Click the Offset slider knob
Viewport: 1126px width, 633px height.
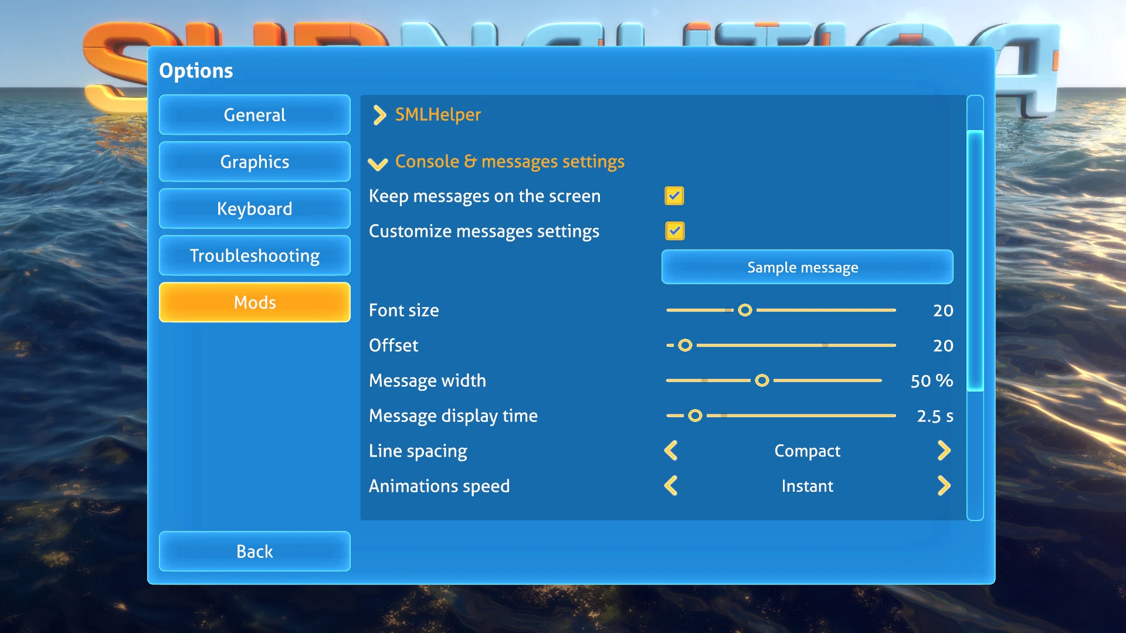click(x=685, y=345)
